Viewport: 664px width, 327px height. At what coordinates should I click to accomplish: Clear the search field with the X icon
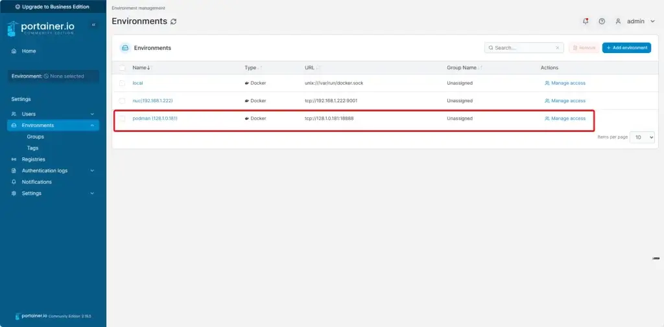tap(558, 48)
